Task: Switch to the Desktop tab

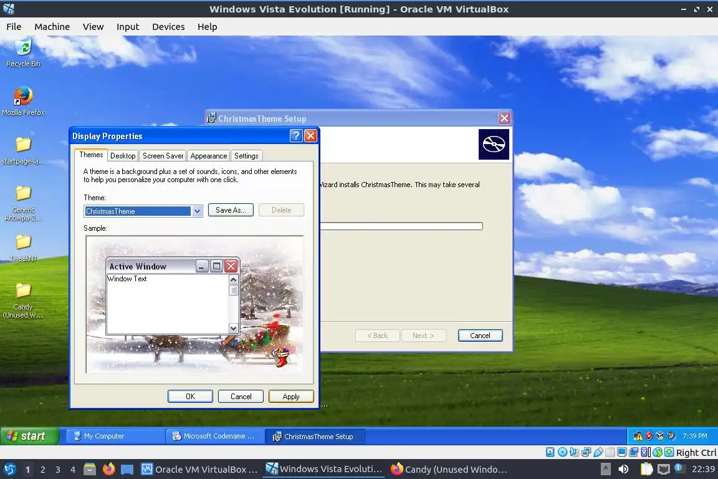Action: 123,156
